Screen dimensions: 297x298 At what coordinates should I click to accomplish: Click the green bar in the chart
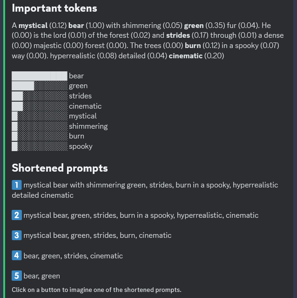[x=23, y=86]
